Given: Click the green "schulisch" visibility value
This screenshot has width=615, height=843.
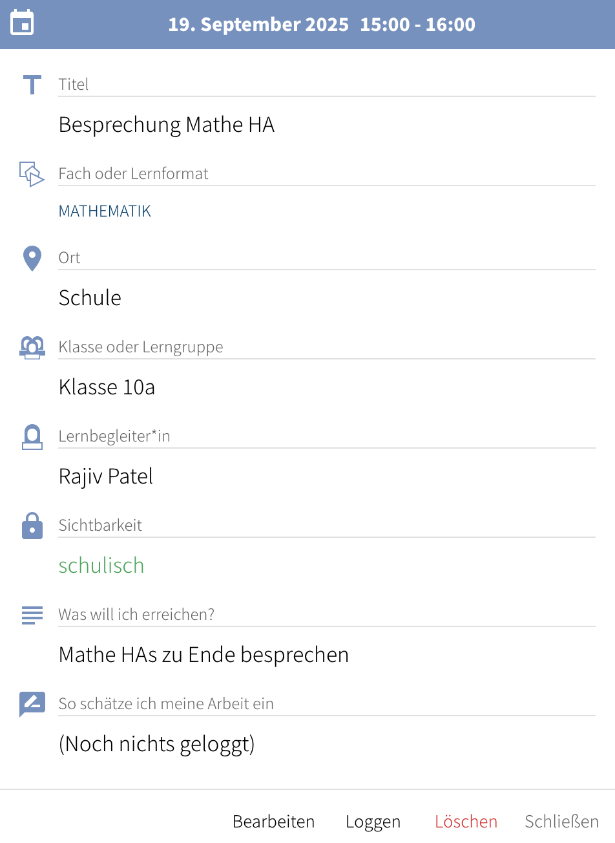Looking at the screenshot, I should pyautogui.click(x=101, y=566).
